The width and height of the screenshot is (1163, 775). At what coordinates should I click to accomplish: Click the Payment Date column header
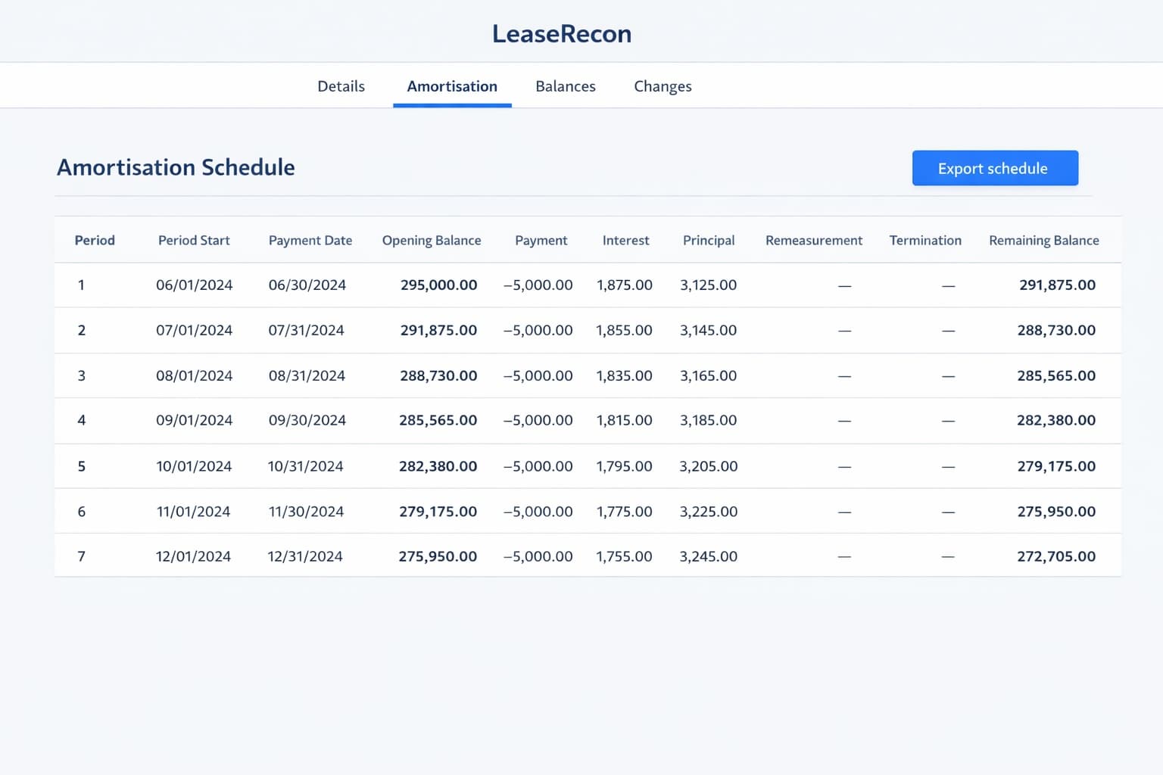point(310,240)
